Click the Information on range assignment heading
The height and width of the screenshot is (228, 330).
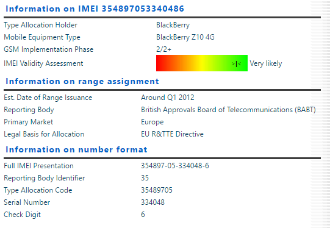click(82, 82)
